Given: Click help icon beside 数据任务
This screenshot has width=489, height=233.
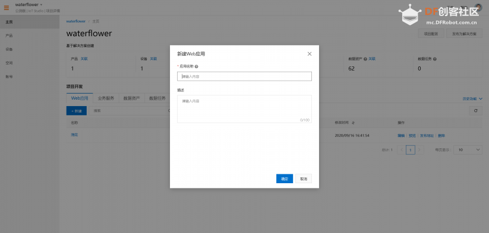Looking at the screenshot, I should pyautogui.click(x=434, y=59).
